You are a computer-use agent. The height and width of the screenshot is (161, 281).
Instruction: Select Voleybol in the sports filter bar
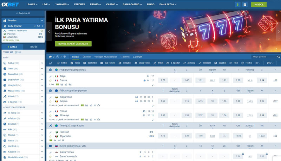click(x=125, y=63)
